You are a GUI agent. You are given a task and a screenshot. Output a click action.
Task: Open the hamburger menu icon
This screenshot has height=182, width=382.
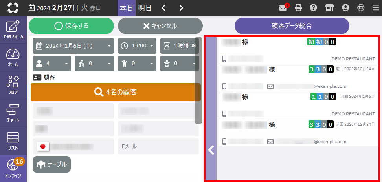coord(375,7)
